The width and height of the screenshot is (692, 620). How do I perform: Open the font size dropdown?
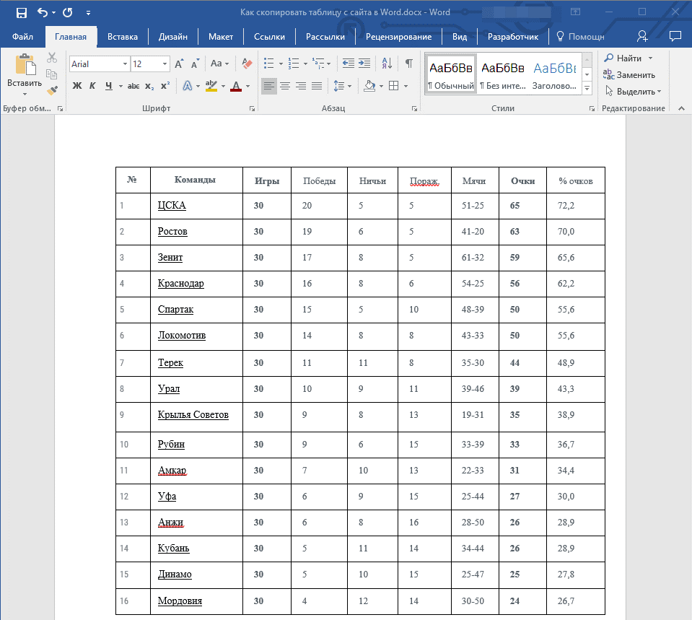tap(165, 64)
